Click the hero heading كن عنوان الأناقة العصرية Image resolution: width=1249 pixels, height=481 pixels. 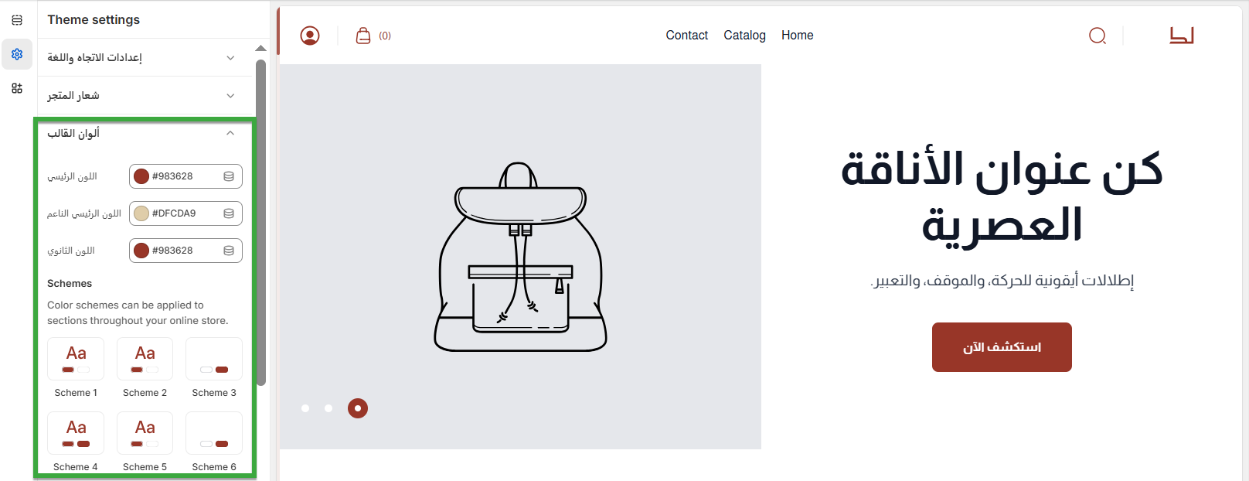(1002, 196)
